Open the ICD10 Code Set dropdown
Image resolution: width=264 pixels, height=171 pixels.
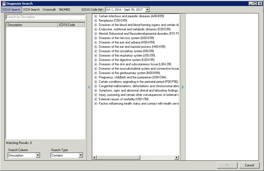147,10
